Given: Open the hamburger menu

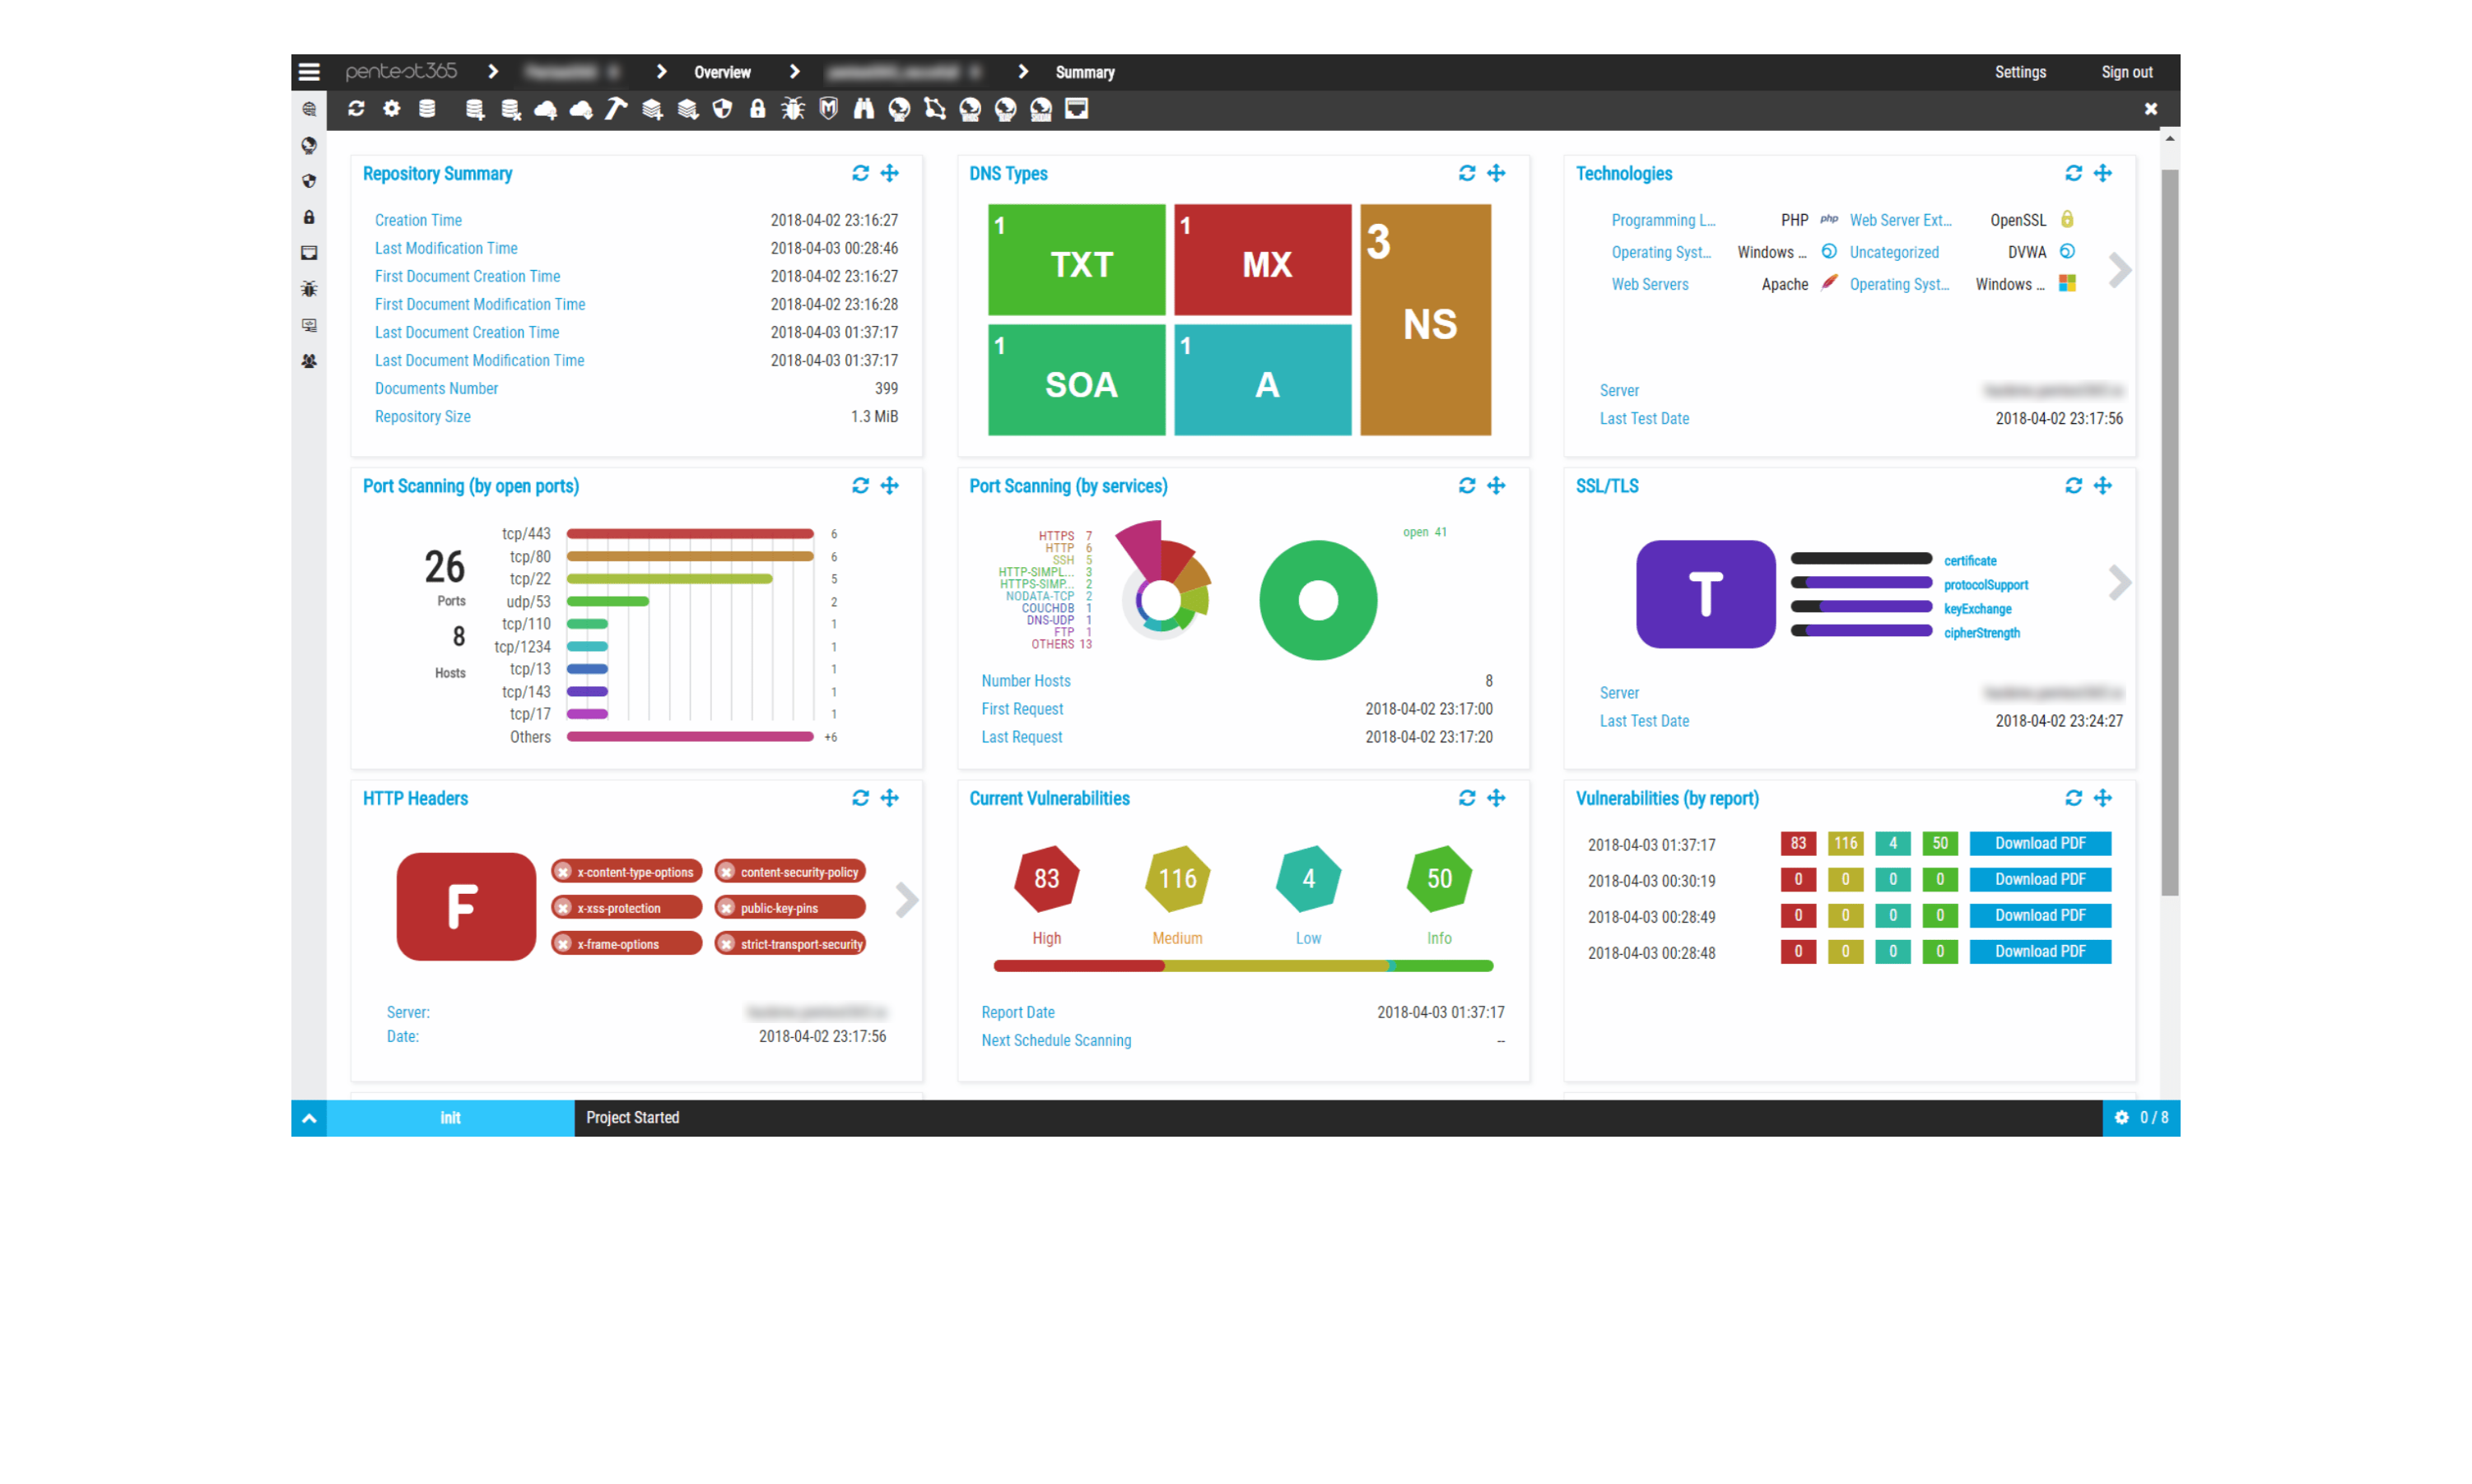Looking at the screenshot, I should coord(309,72).
